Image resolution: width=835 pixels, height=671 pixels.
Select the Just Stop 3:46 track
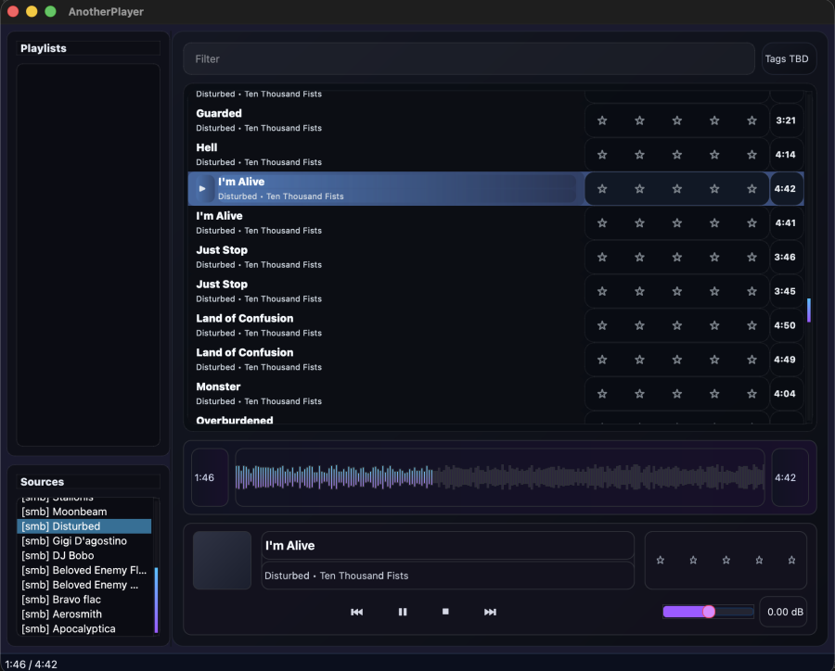click(386, 257)
